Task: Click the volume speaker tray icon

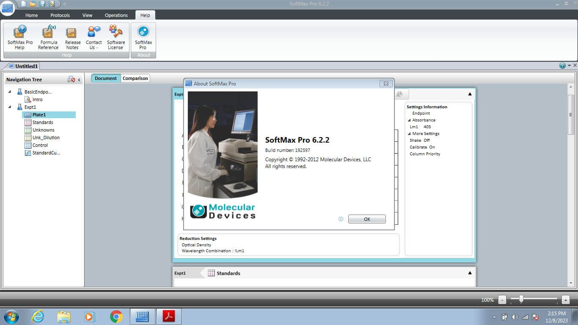Action: 515,317
